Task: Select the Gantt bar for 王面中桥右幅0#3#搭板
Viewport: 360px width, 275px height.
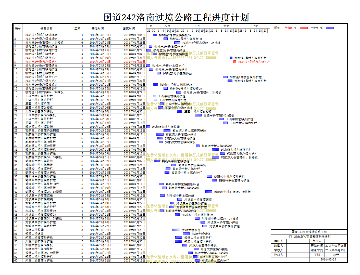Action: pyautogui.click(x=198, y=115)
